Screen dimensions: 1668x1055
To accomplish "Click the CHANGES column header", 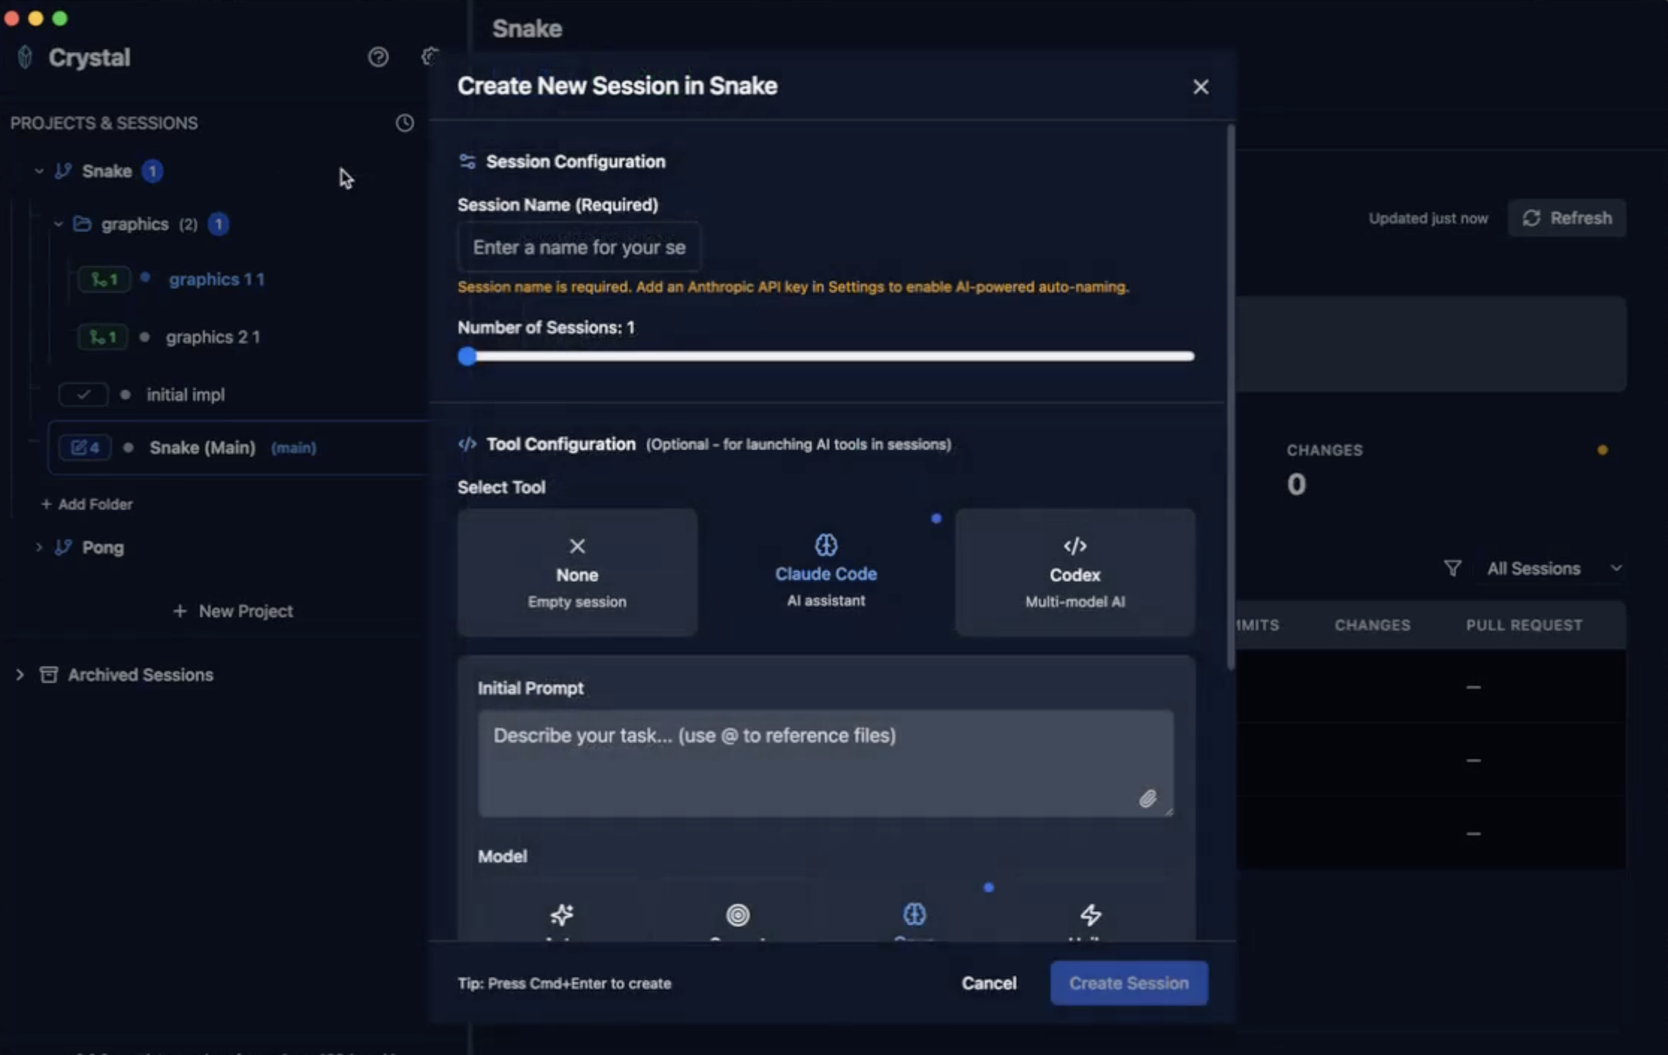I will click(x=1373, y=625).
